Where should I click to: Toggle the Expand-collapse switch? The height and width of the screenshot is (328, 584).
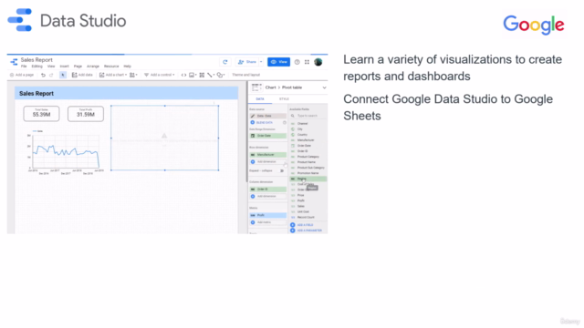[x=282, y=170]
